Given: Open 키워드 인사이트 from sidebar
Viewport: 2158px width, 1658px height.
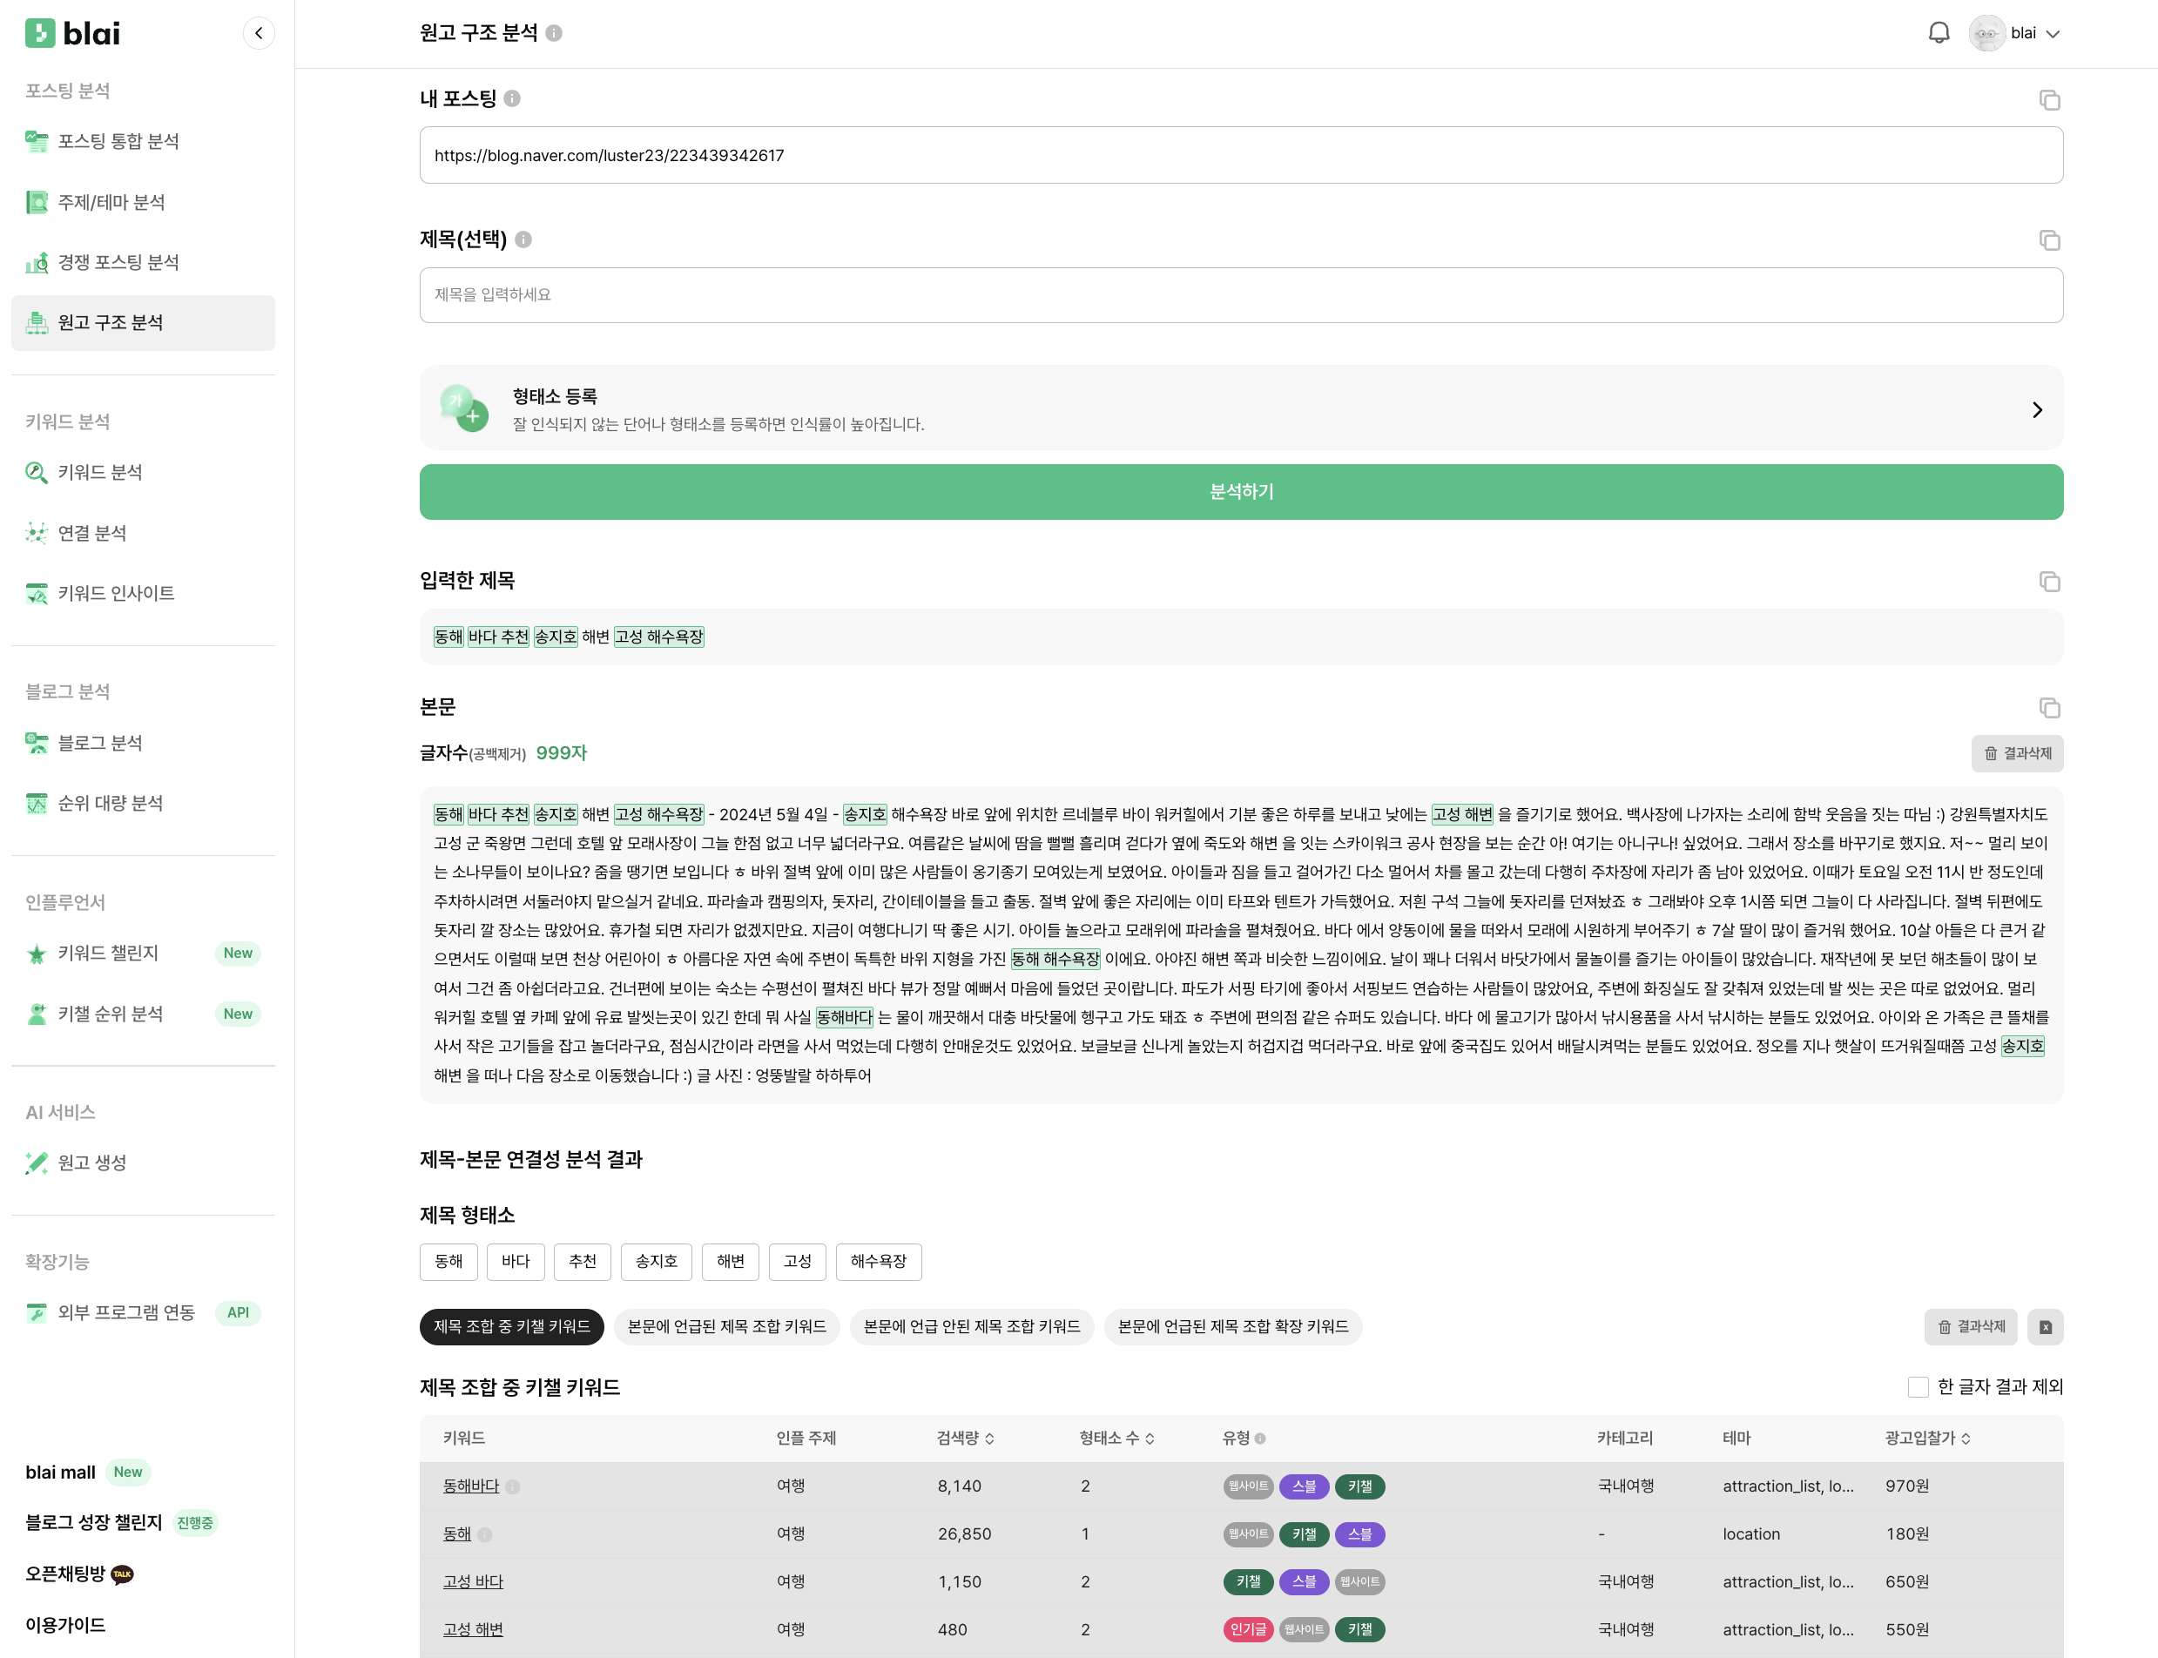Looking at the screenshot, I should pos(116,593).
